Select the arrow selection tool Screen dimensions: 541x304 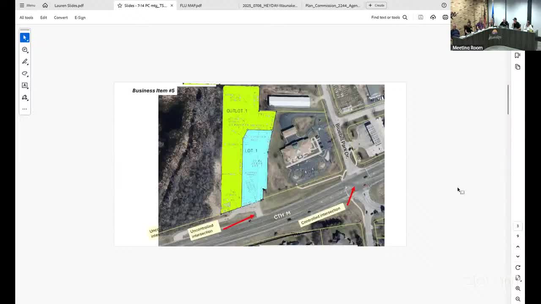pos(25,38)
